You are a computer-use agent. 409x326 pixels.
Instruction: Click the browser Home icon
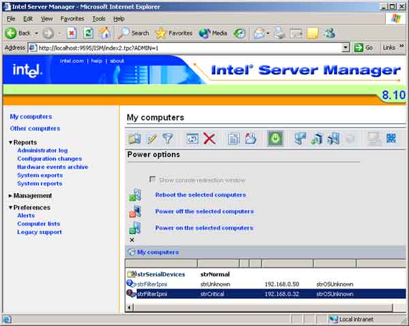pos(105,33)
